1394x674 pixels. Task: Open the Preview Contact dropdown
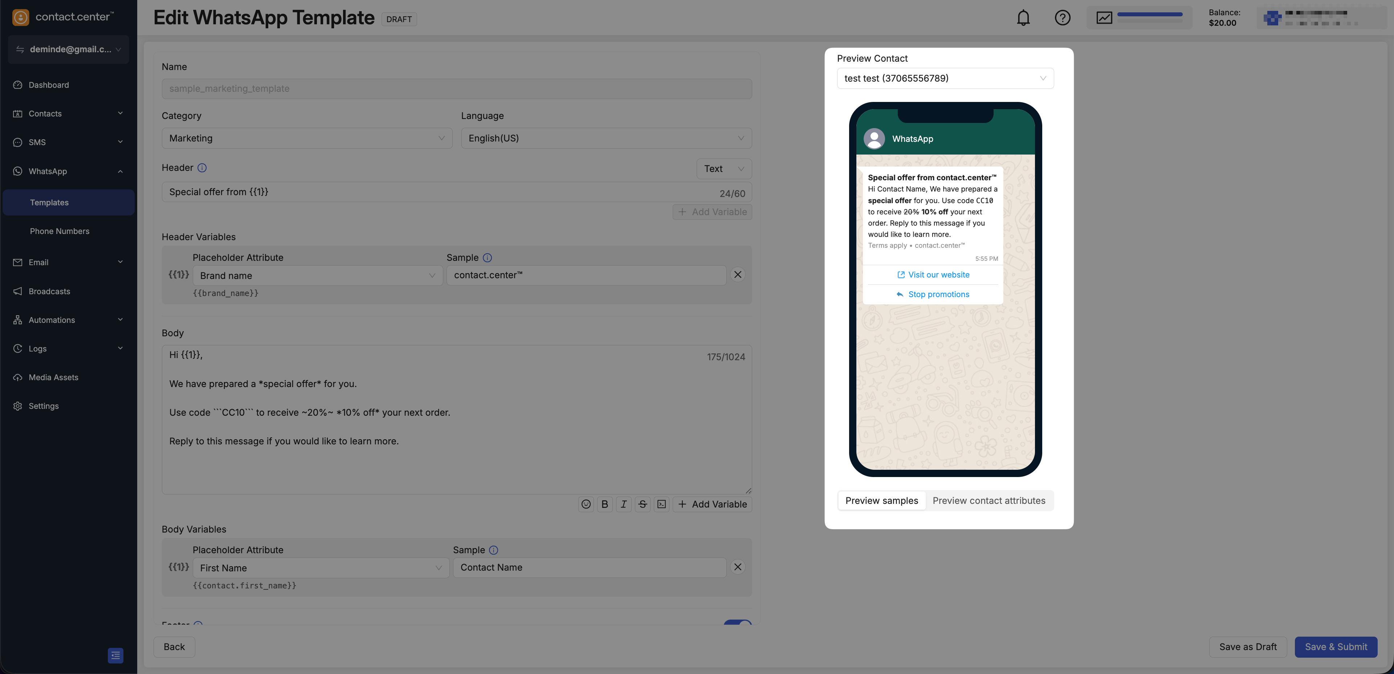pos(945,78)
